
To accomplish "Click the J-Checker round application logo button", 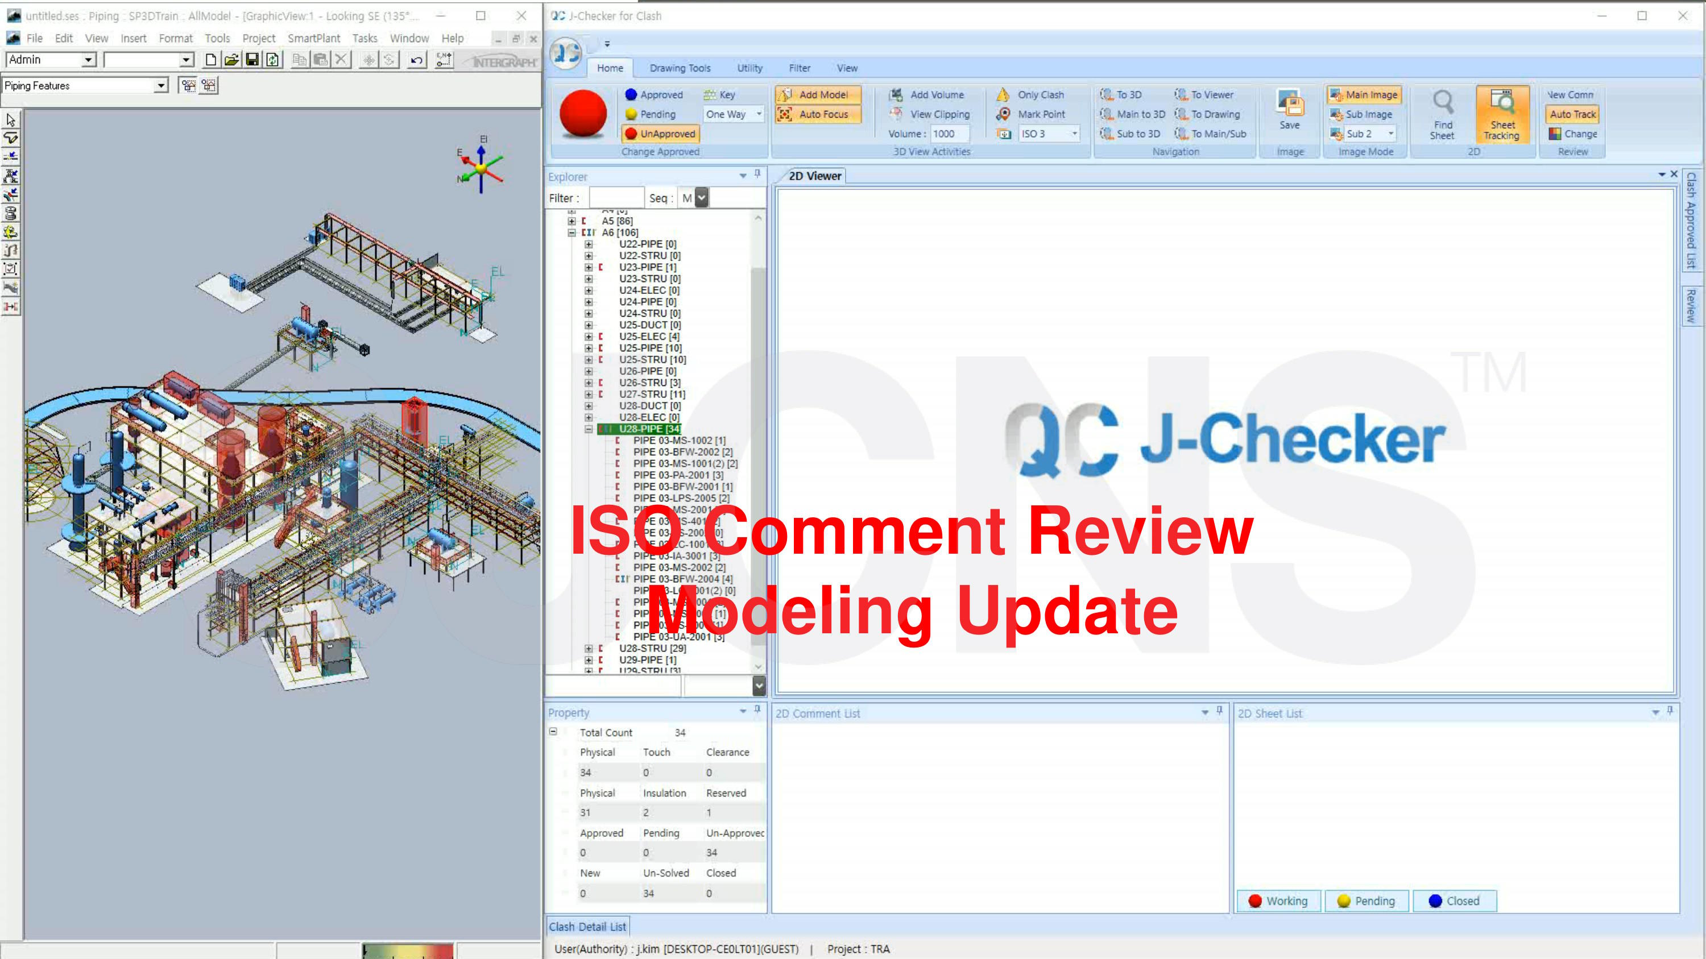I will coord(566,52).
